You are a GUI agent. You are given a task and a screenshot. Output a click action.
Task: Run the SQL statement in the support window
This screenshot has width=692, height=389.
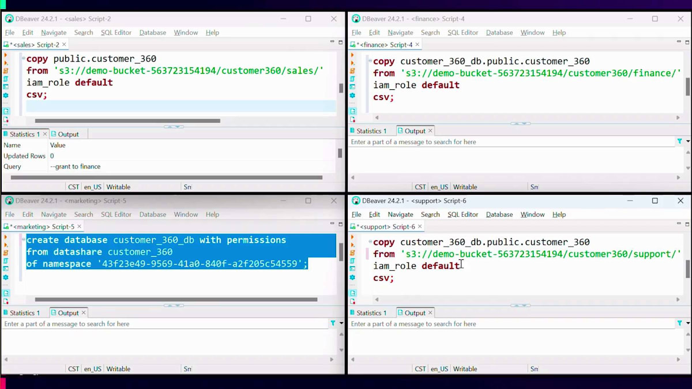[352, 237]
